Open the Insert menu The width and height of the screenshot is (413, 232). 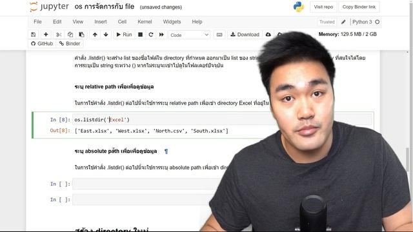[x=101, y=22]
